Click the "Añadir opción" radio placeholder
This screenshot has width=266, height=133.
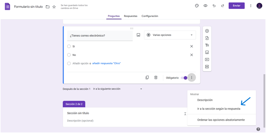tap(69, 63)
